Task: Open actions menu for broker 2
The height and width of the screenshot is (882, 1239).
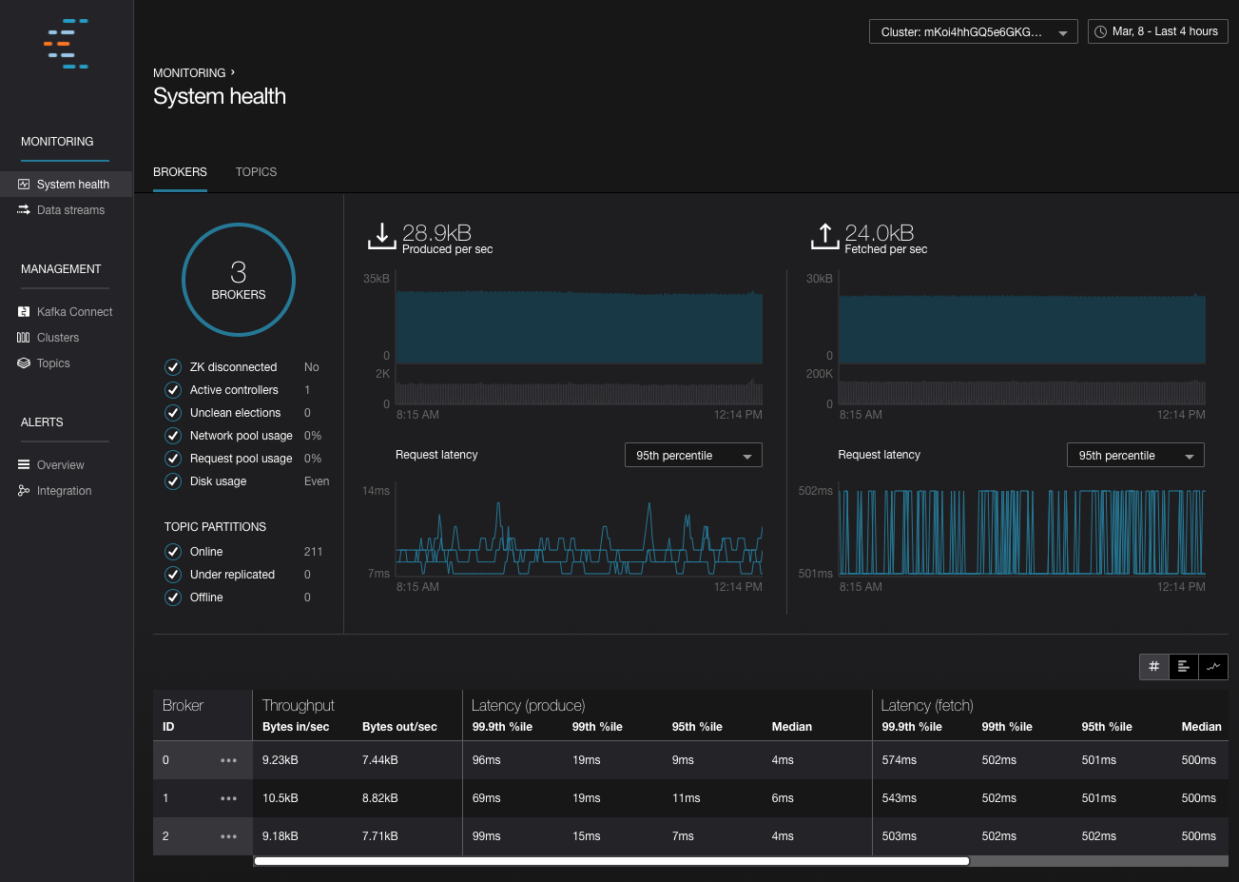Action: click(x=228, y=836)
